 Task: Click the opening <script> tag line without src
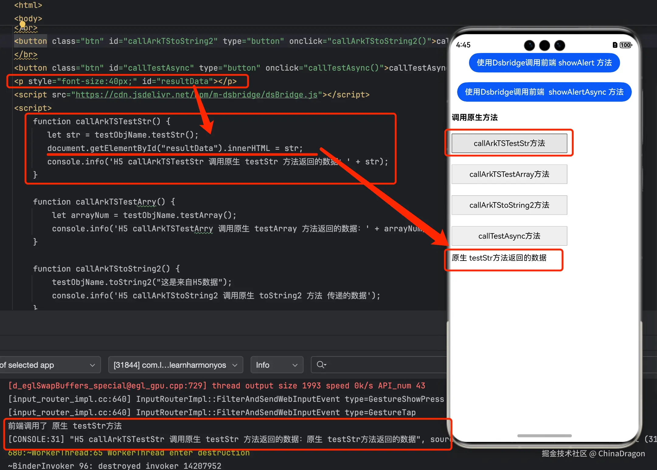click(x=33, y=108)
